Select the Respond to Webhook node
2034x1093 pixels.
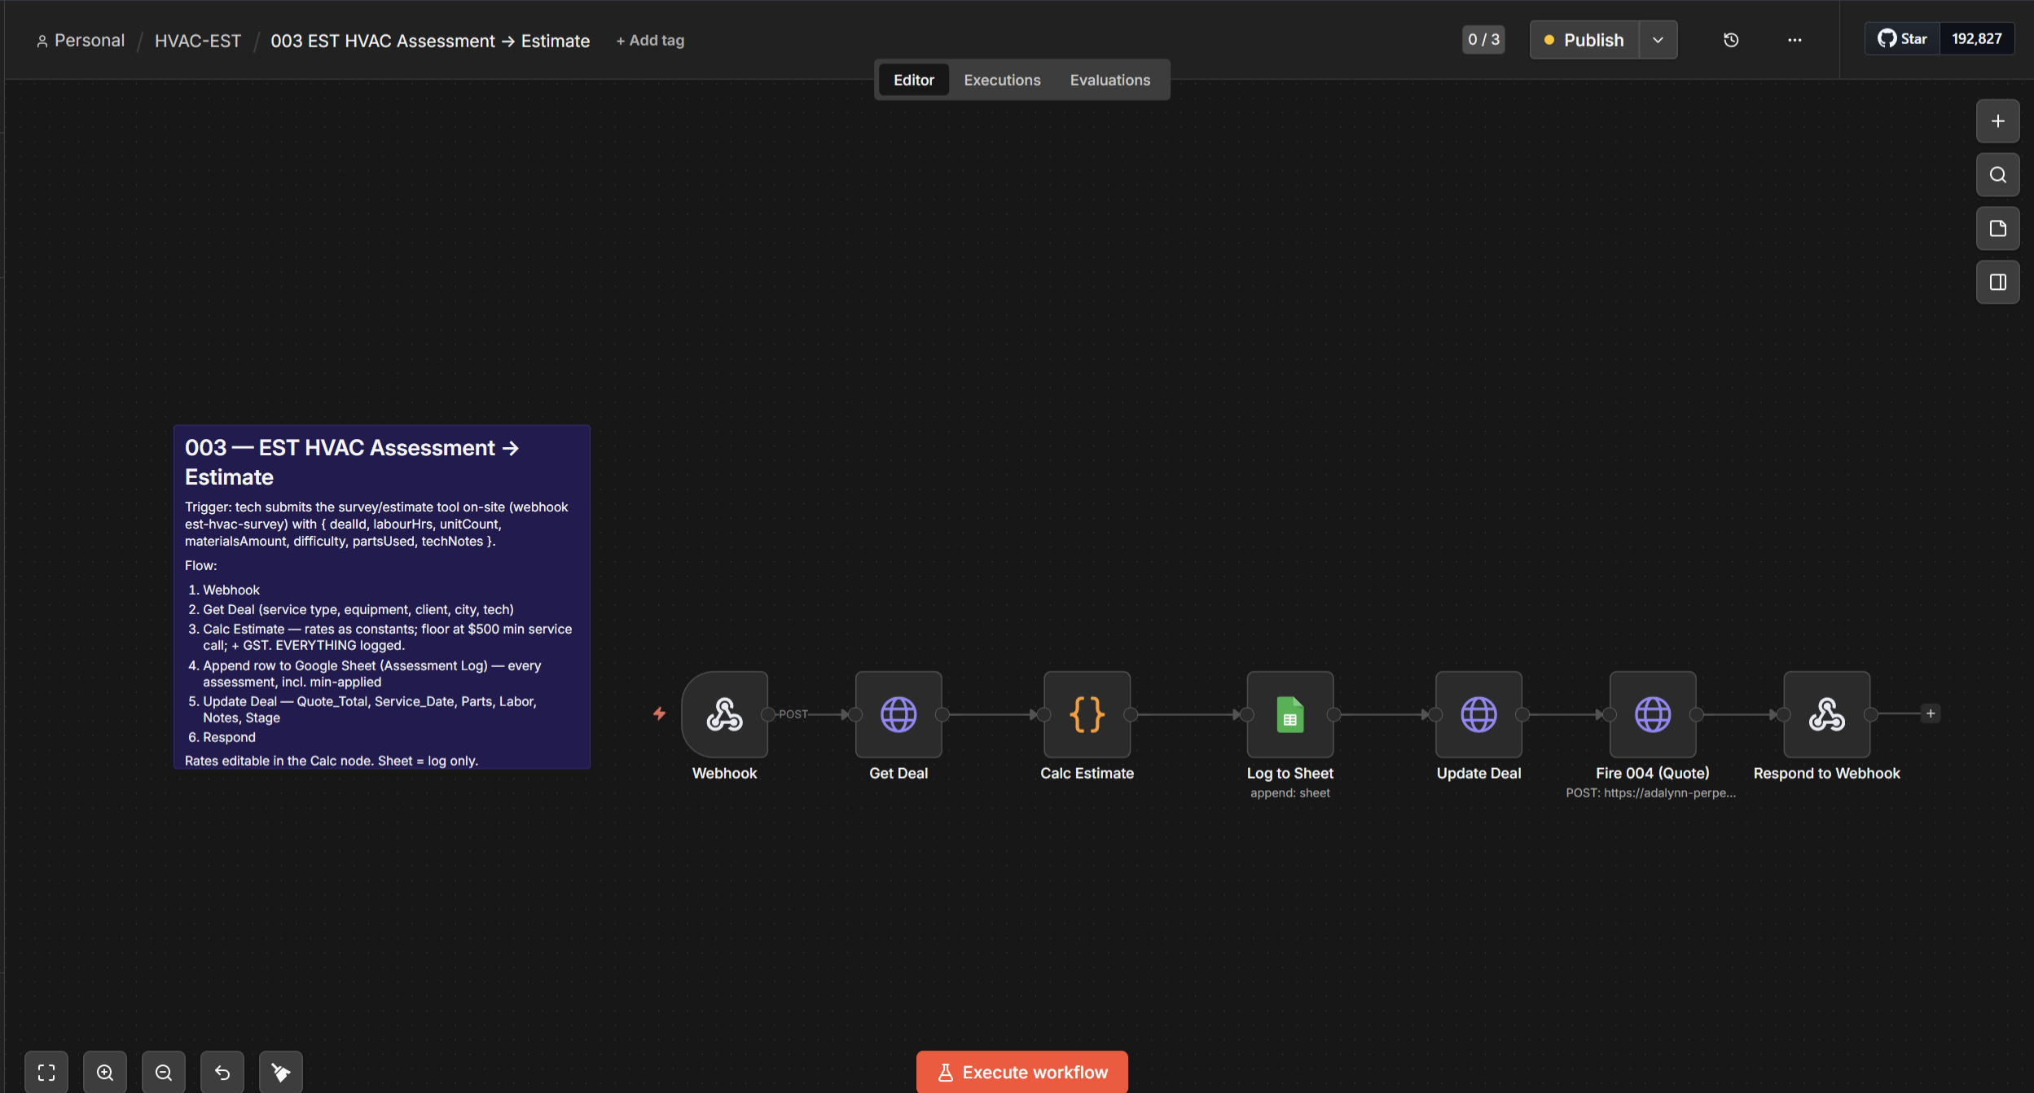coord(1826,714)
